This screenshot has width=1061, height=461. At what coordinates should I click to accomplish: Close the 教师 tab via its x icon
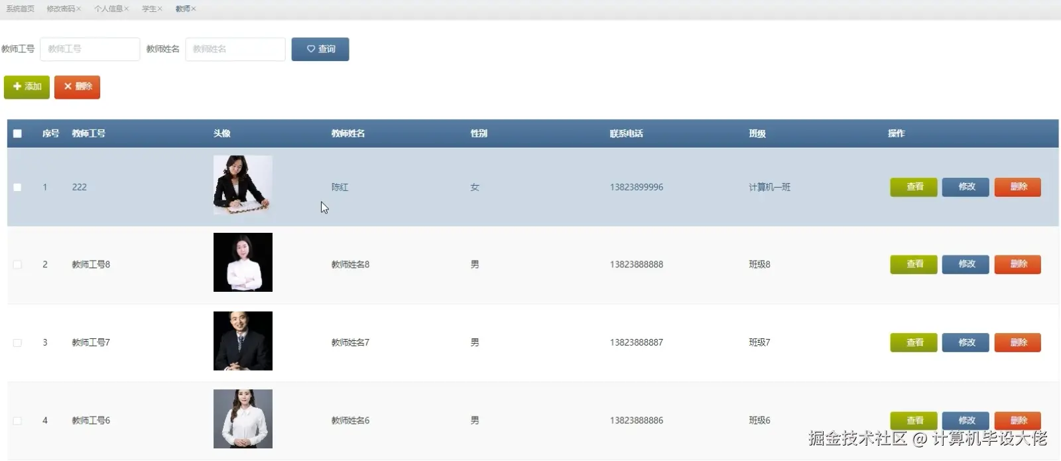[x=194, y=9]
